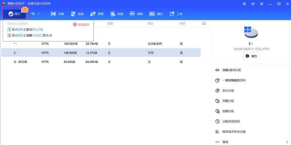Open 属性 (Properties) for C: drive
Viewport: 291px width, 145px height.
pyautogui.click(x=251, y=56)
